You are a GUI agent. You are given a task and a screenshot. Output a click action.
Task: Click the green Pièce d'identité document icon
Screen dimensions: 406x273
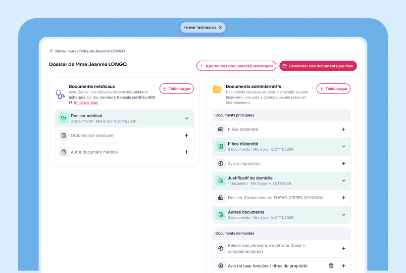pyautogui.click(x=221, y=146)
